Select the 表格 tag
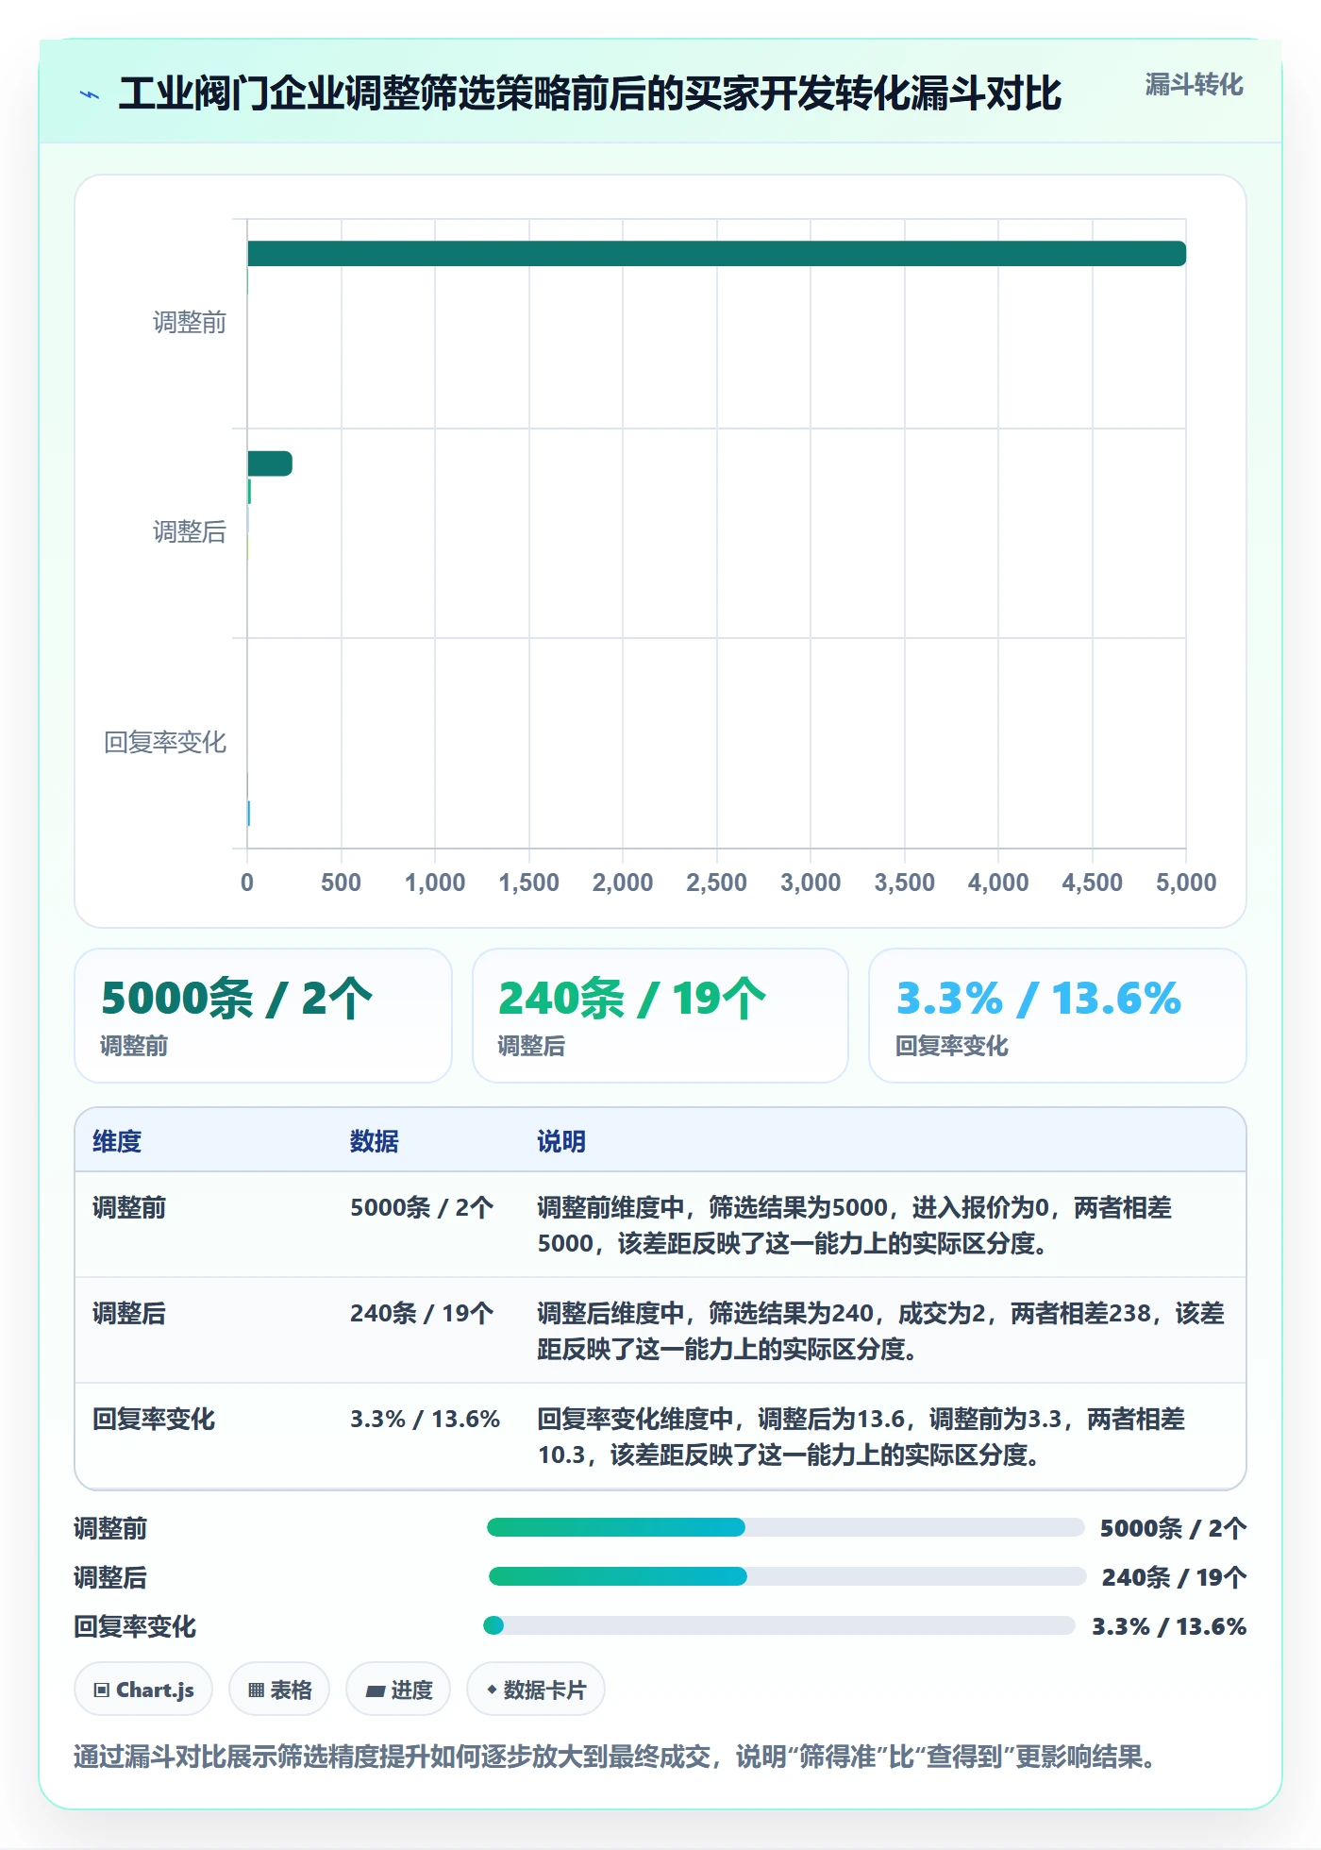 [279, 1690]
